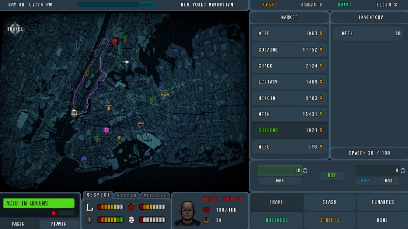
Task: Click Marcus Johnson's portrait
Action: tap(187, 213)
